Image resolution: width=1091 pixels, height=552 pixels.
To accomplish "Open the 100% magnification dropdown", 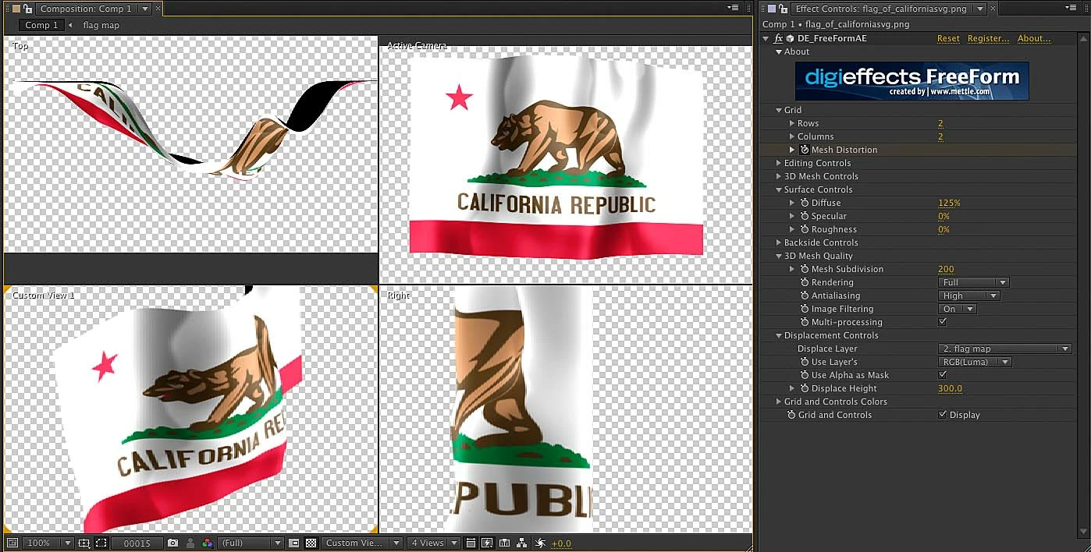I will tap(47, 543).
